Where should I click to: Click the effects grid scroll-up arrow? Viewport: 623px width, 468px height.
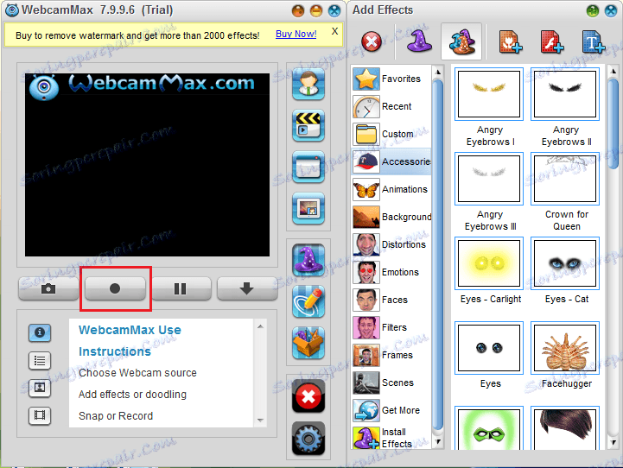coord(613,72)
